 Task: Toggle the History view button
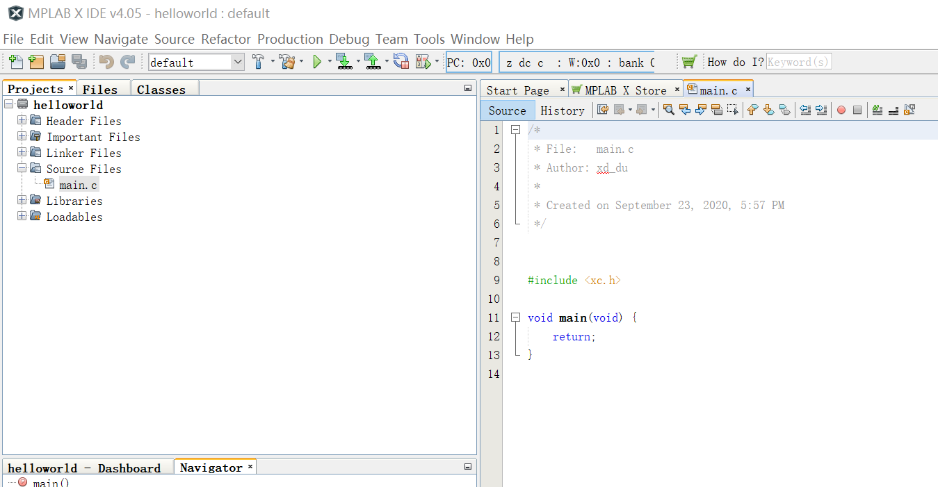563,110
